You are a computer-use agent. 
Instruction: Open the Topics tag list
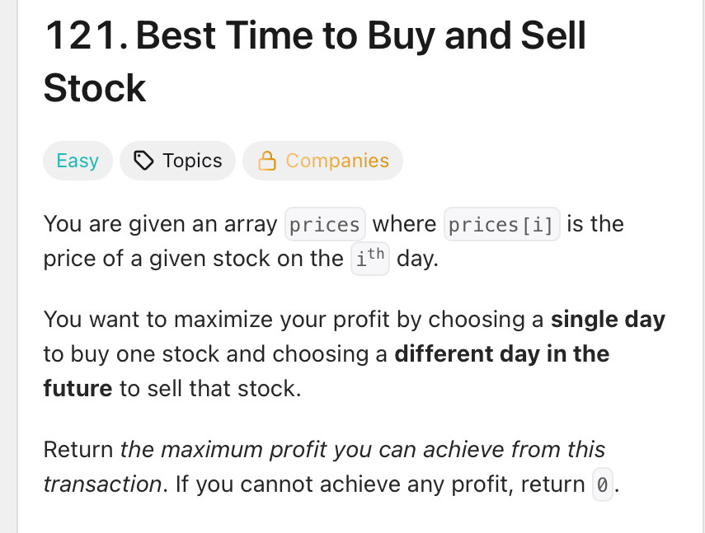(177, 161)
